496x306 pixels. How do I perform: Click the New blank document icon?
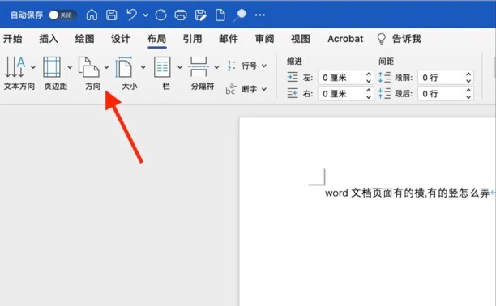point(220,15)
